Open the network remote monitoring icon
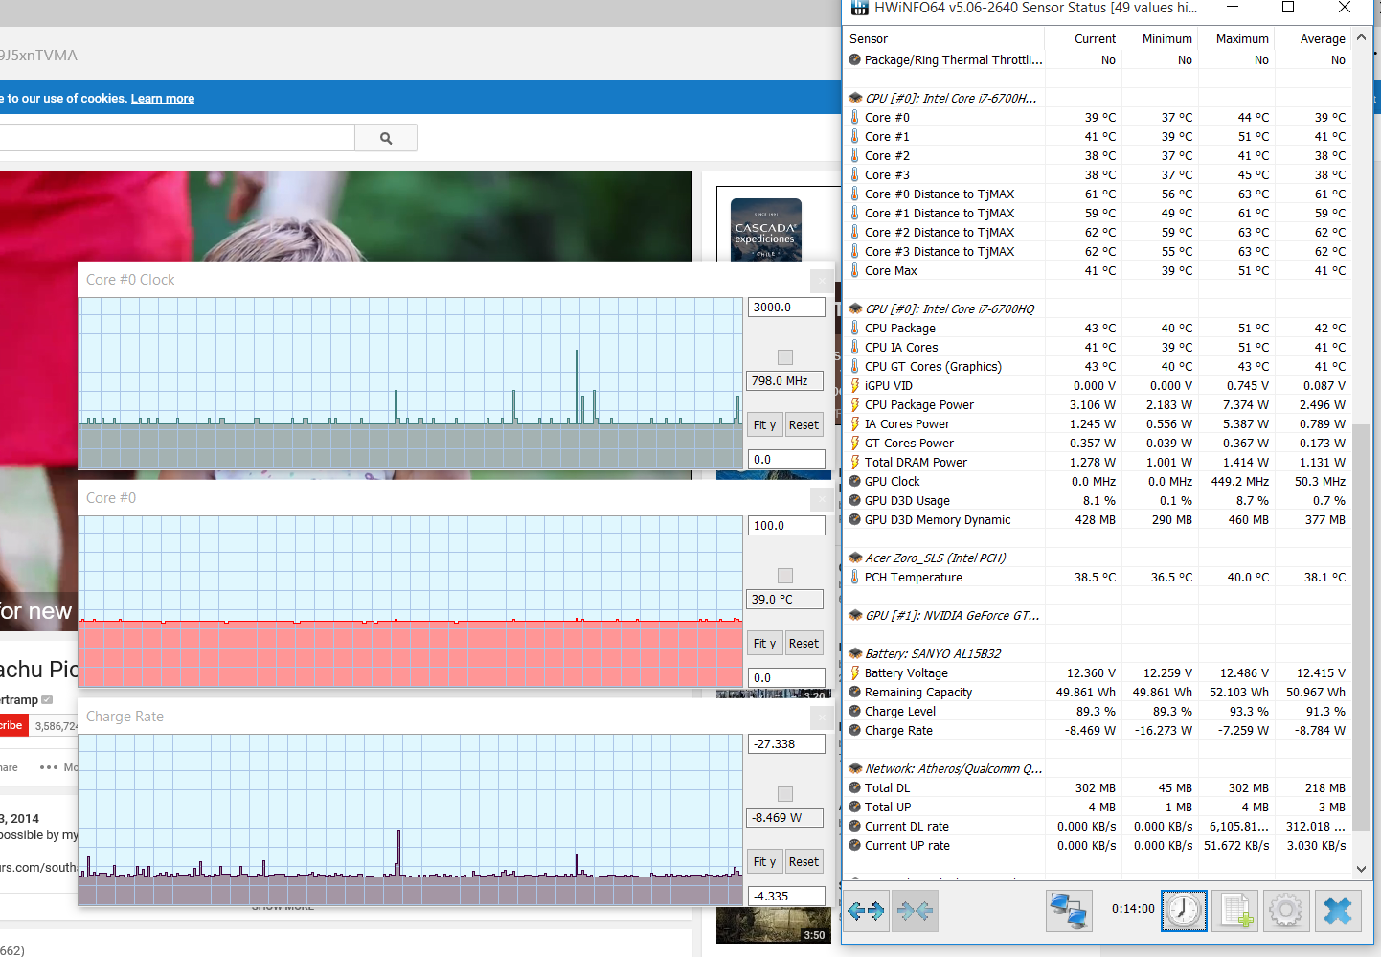The image size is (1381, 957). pyautogui.click(x=1069, y=910)
